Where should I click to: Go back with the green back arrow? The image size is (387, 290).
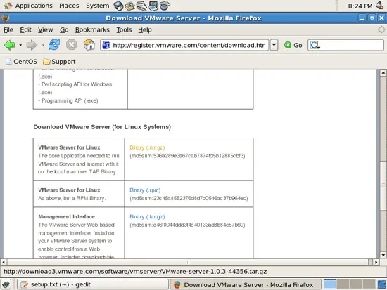(9, 45)
